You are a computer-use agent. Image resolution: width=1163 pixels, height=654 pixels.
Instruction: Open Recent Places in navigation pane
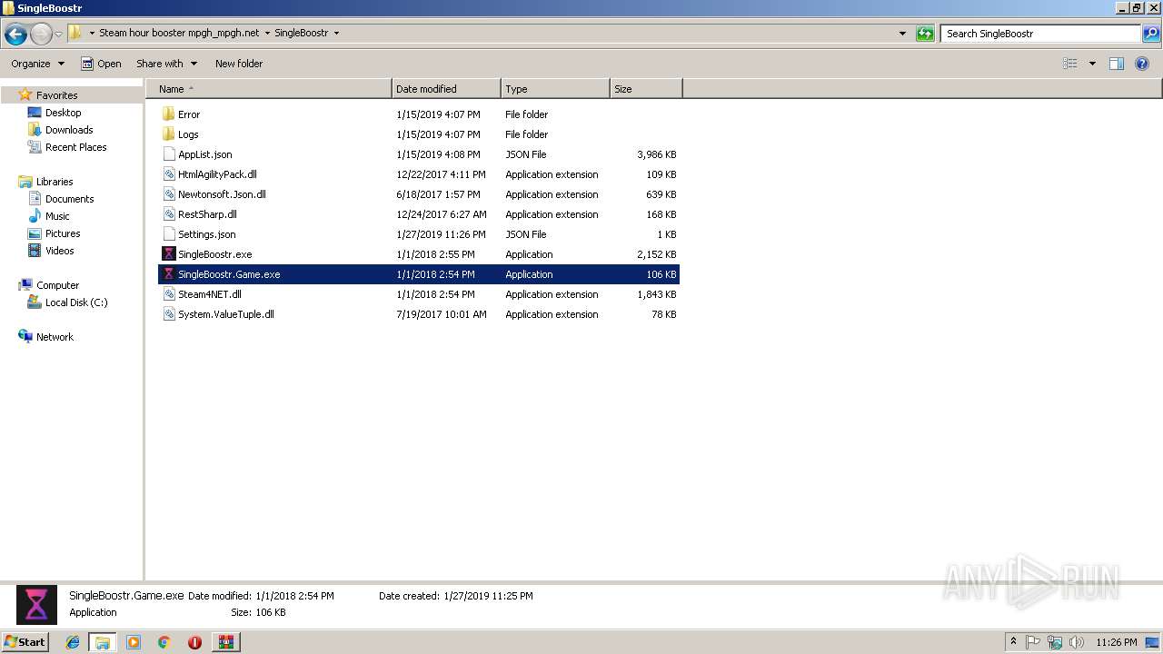click(x=75, y=147)
